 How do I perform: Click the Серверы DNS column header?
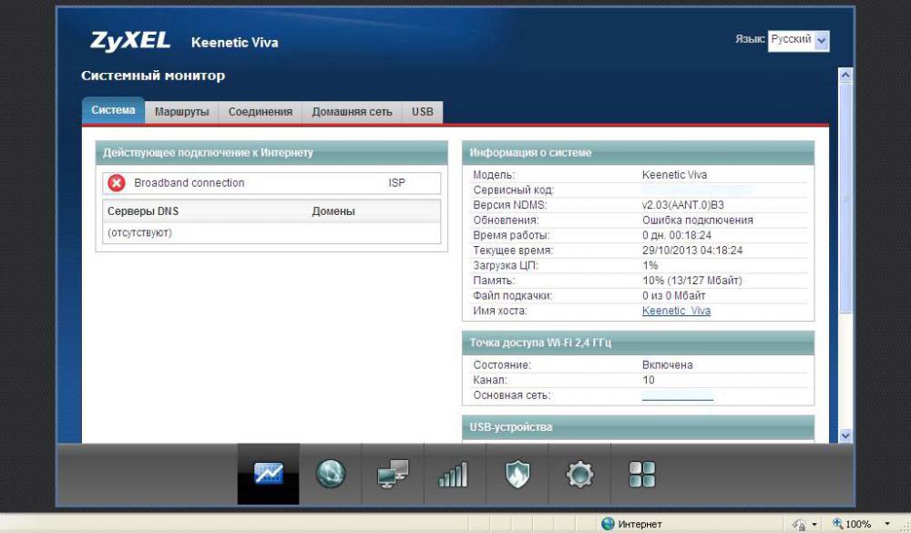tap(143, 211)
